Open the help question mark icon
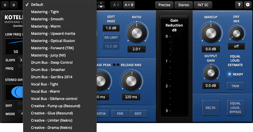The height and width of the screenshot is (132, 253). (239, 5)
